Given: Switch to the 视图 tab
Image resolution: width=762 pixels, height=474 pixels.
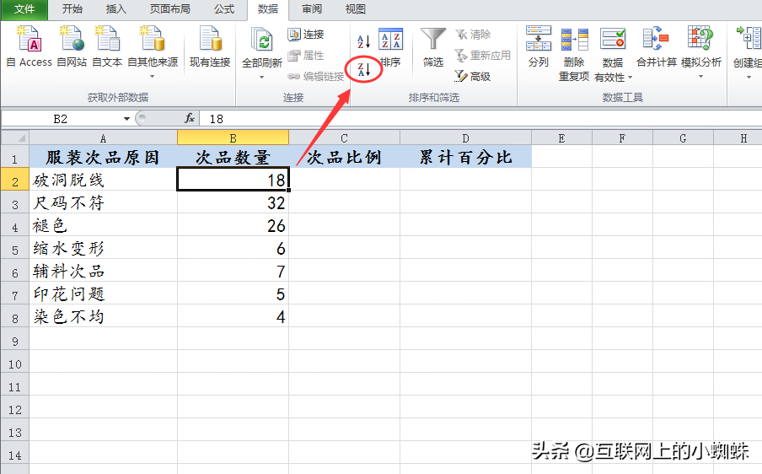Looking at the screenshot, I should (355, 9).
